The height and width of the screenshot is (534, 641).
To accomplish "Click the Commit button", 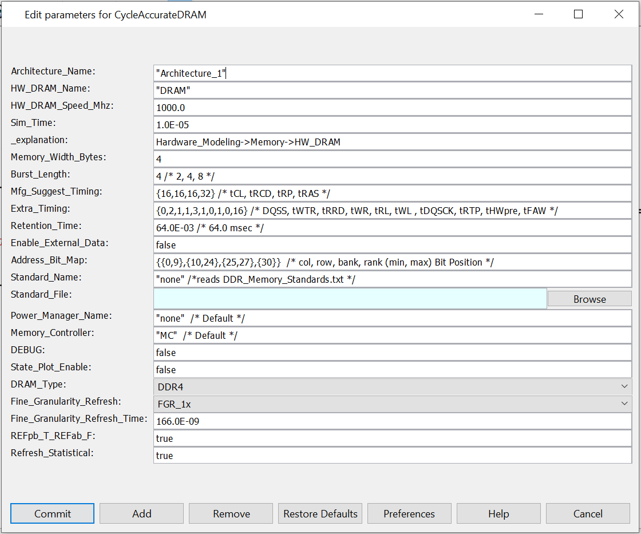I will pyautogui.click(x=52, y=513).
